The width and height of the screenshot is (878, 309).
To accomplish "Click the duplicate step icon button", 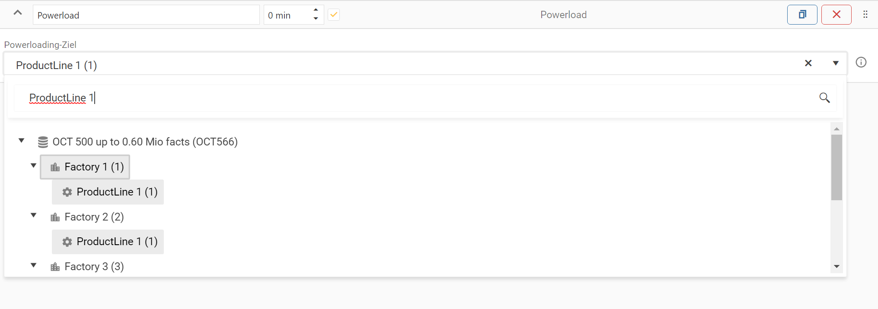I will 802,15.
